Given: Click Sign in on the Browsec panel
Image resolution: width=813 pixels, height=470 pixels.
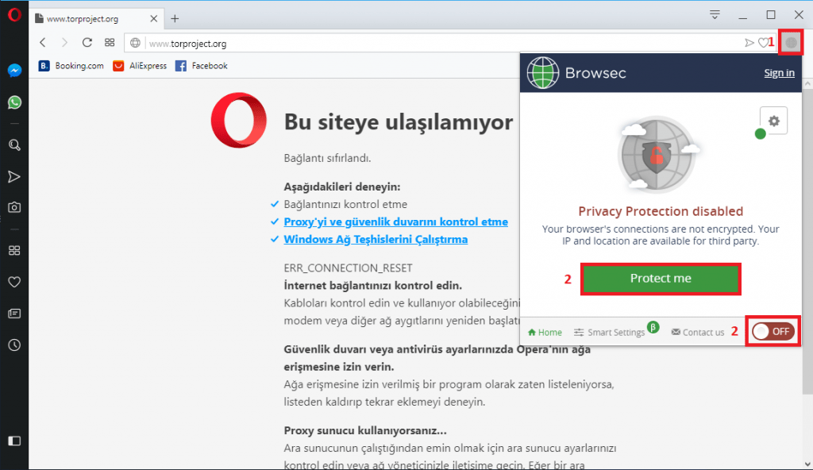Looking at the screenshot, I should 779,72.
